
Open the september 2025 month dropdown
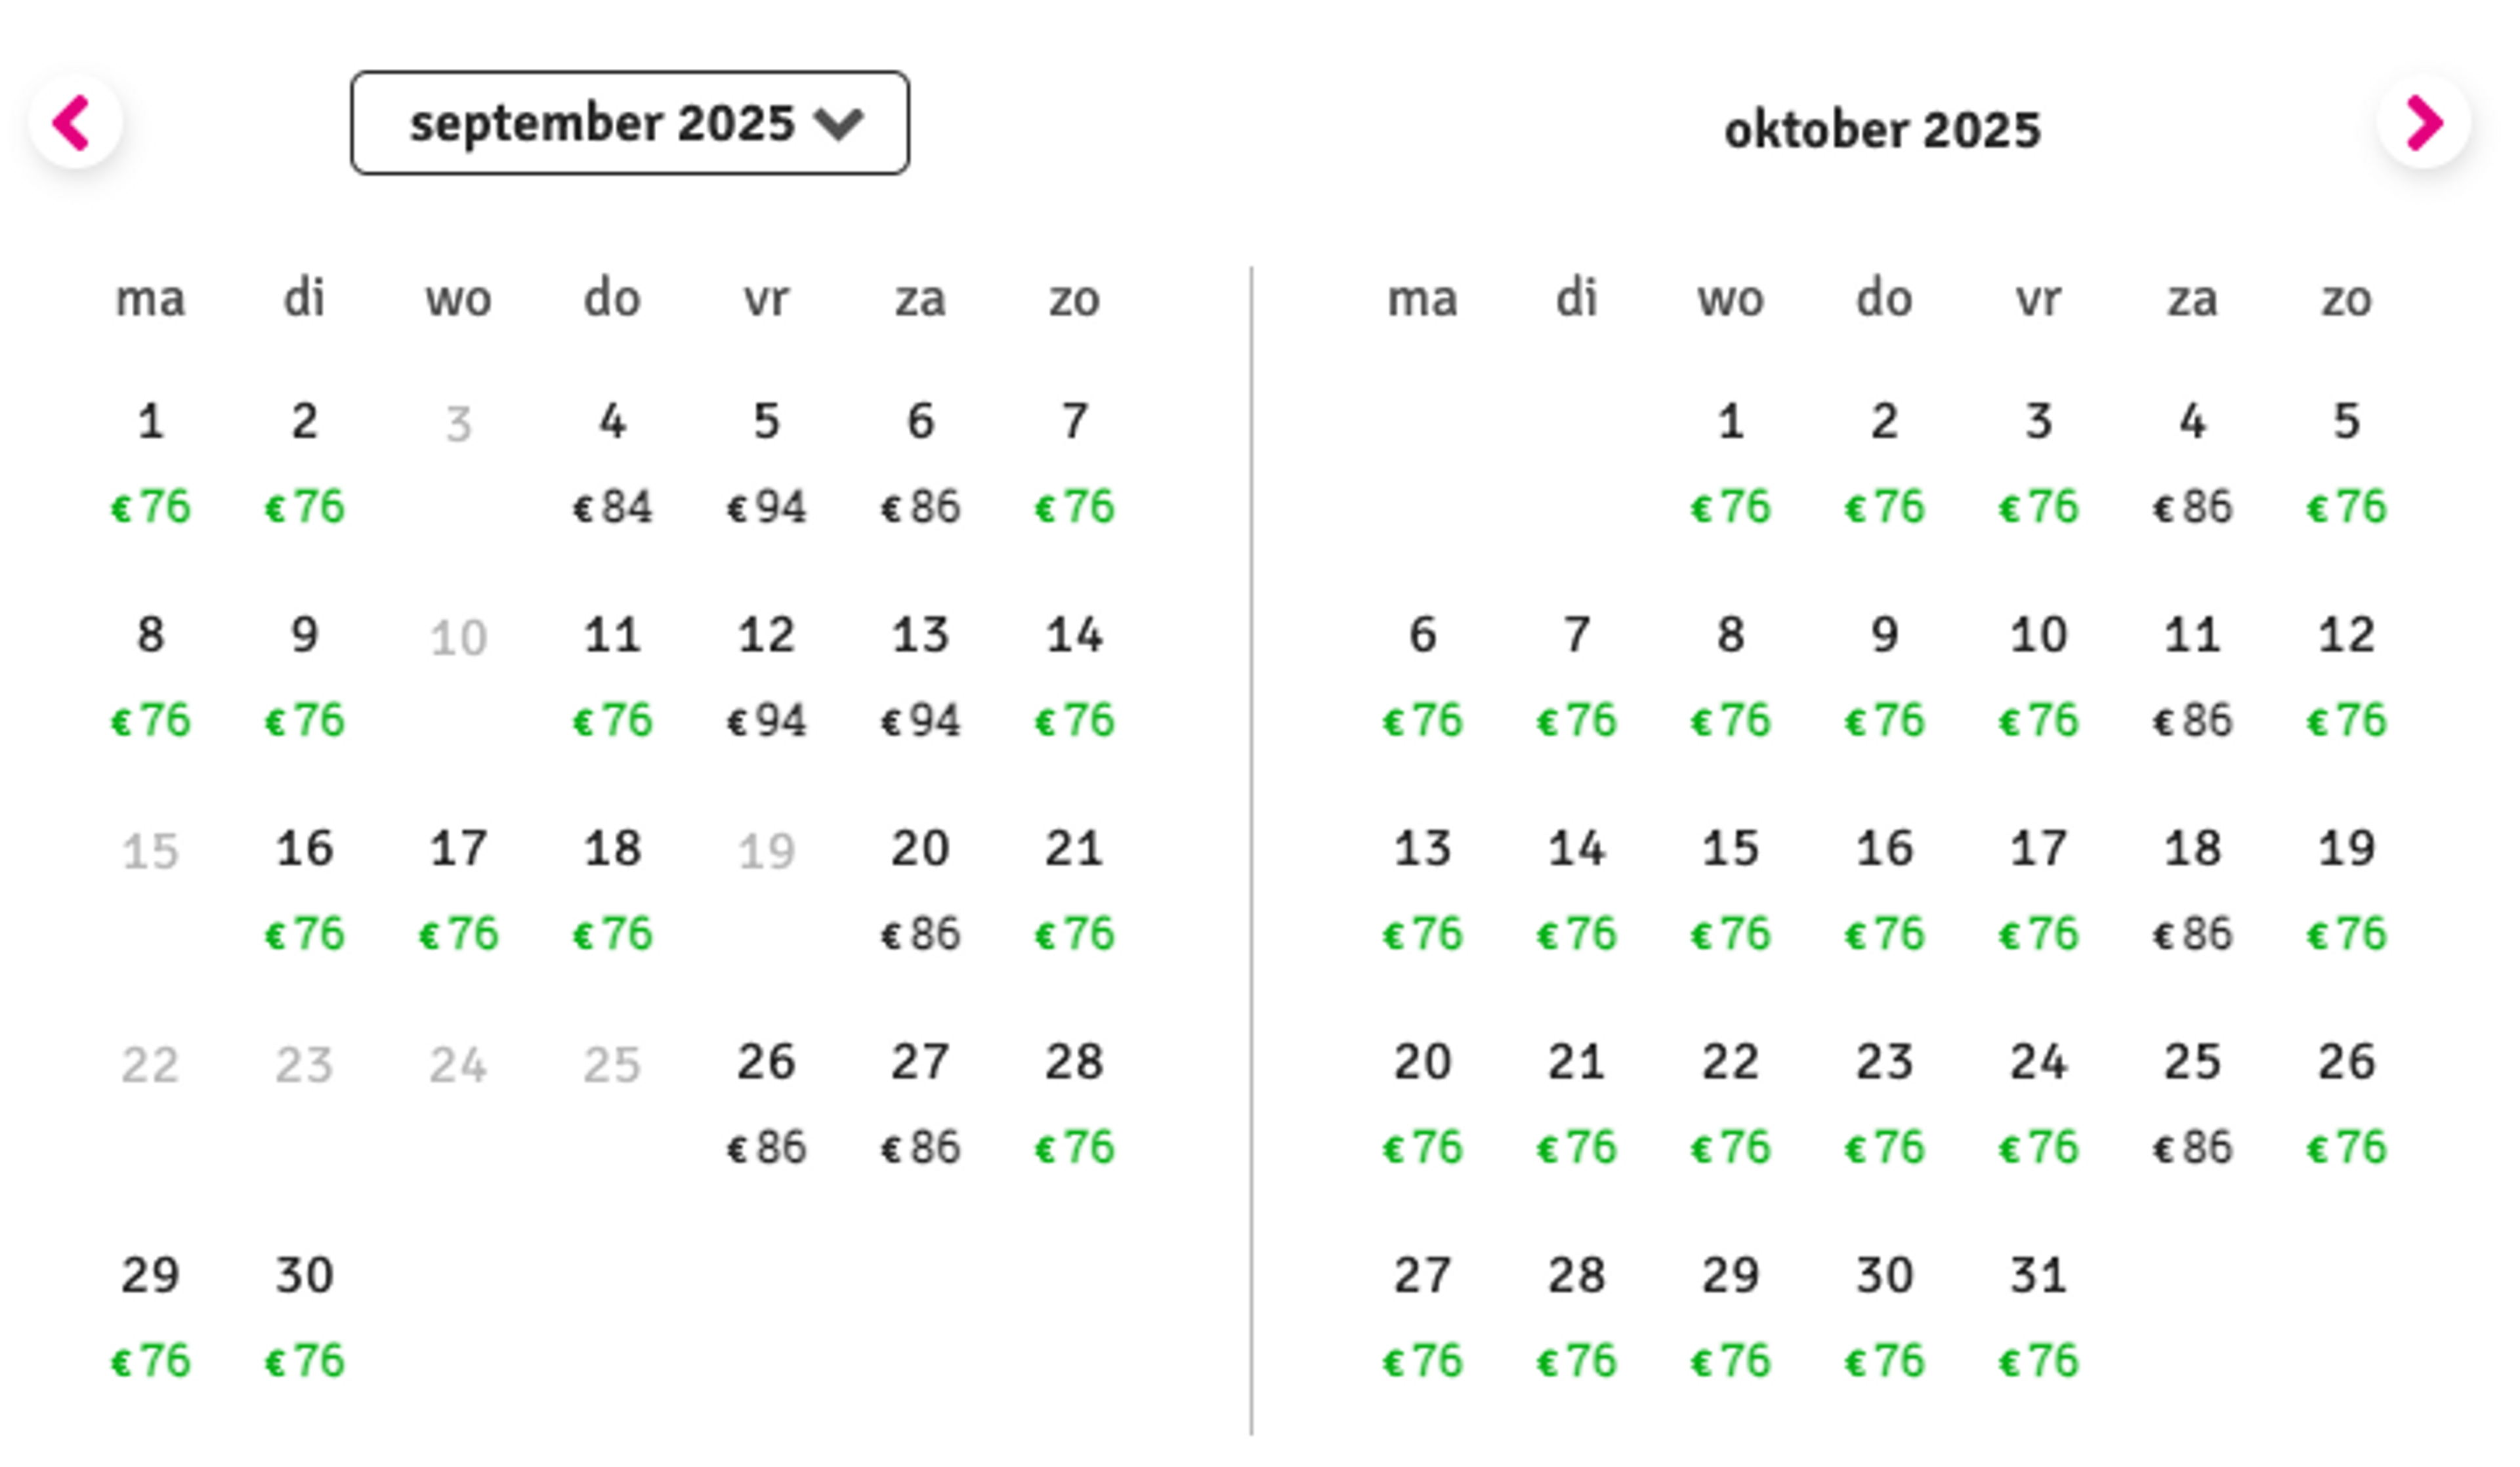point(630,123)
